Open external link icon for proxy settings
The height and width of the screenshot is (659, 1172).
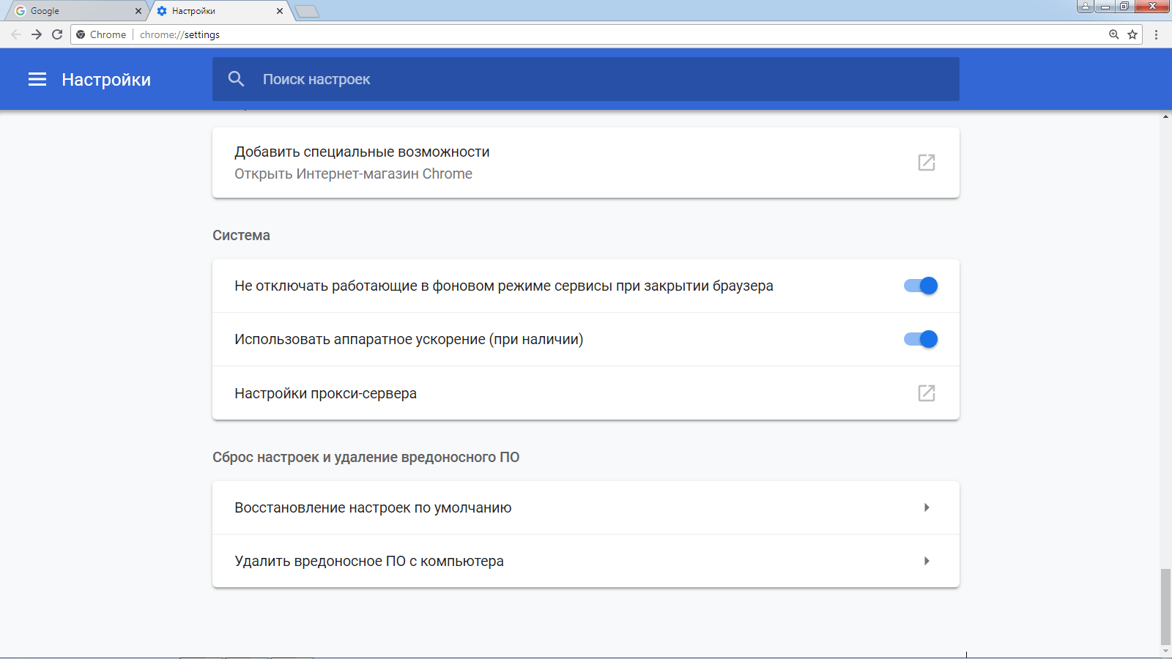pyautogui.click(x=927, y=393)
